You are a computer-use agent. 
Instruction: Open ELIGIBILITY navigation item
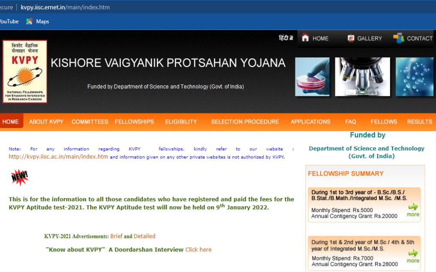click(181, 122)
